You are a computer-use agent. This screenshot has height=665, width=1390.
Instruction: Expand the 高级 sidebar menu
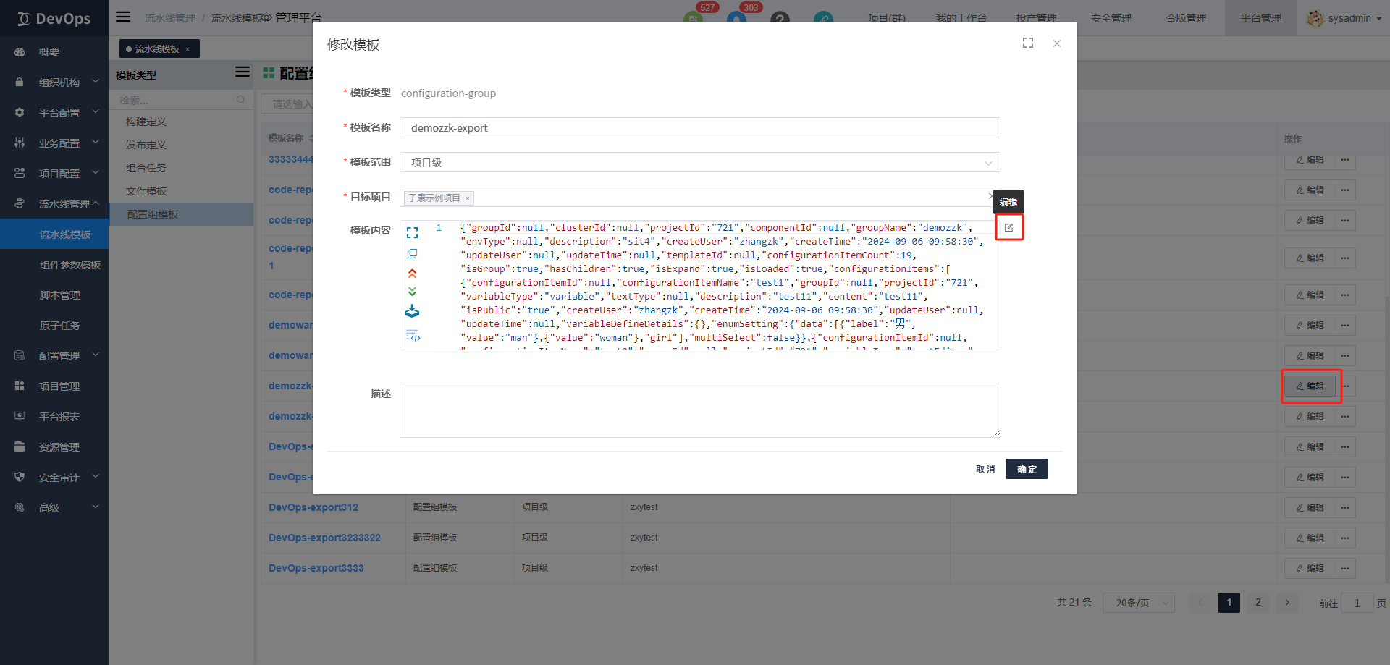(54, 508)
